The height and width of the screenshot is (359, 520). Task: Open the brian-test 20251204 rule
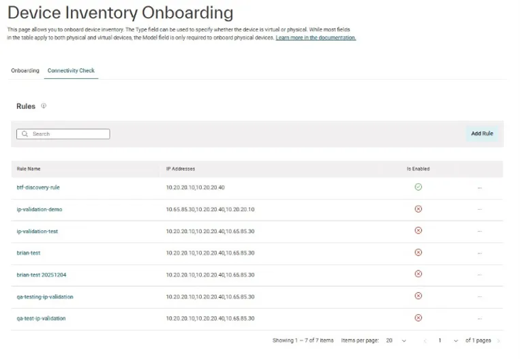click(x=41, y=275)
